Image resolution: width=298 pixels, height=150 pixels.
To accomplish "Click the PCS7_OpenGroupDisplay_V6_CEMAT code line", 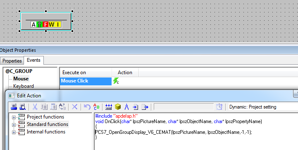I will click(x=174, y=132).
